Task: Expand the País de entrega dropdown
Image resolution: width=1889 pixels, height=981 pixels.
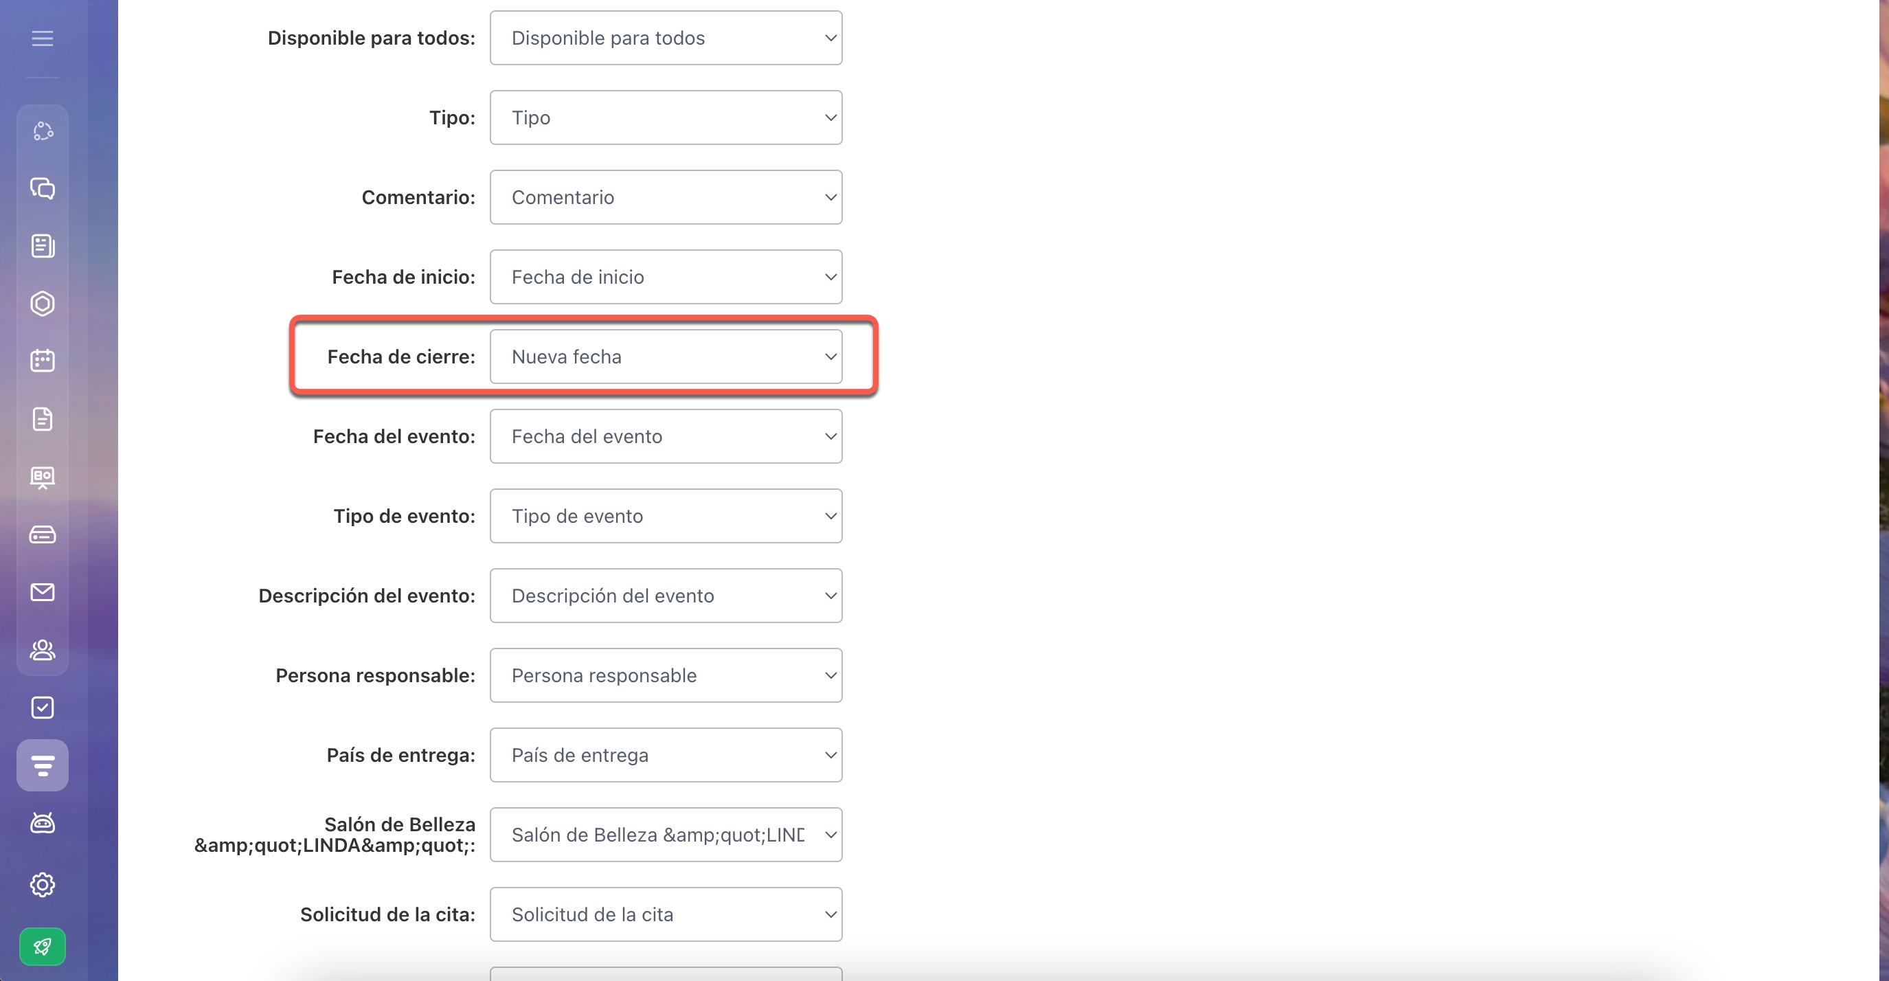Action: click(666, 755)
